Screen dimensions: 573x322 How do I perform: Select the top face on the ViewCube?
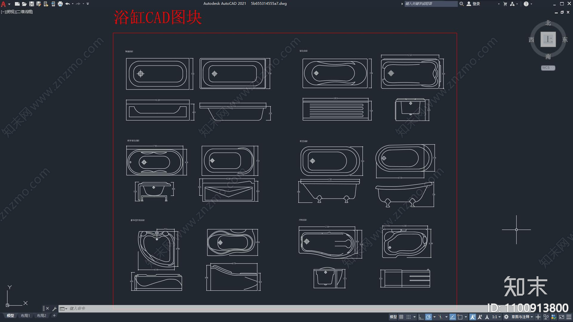pyautogui.click(x=548, y=39)
